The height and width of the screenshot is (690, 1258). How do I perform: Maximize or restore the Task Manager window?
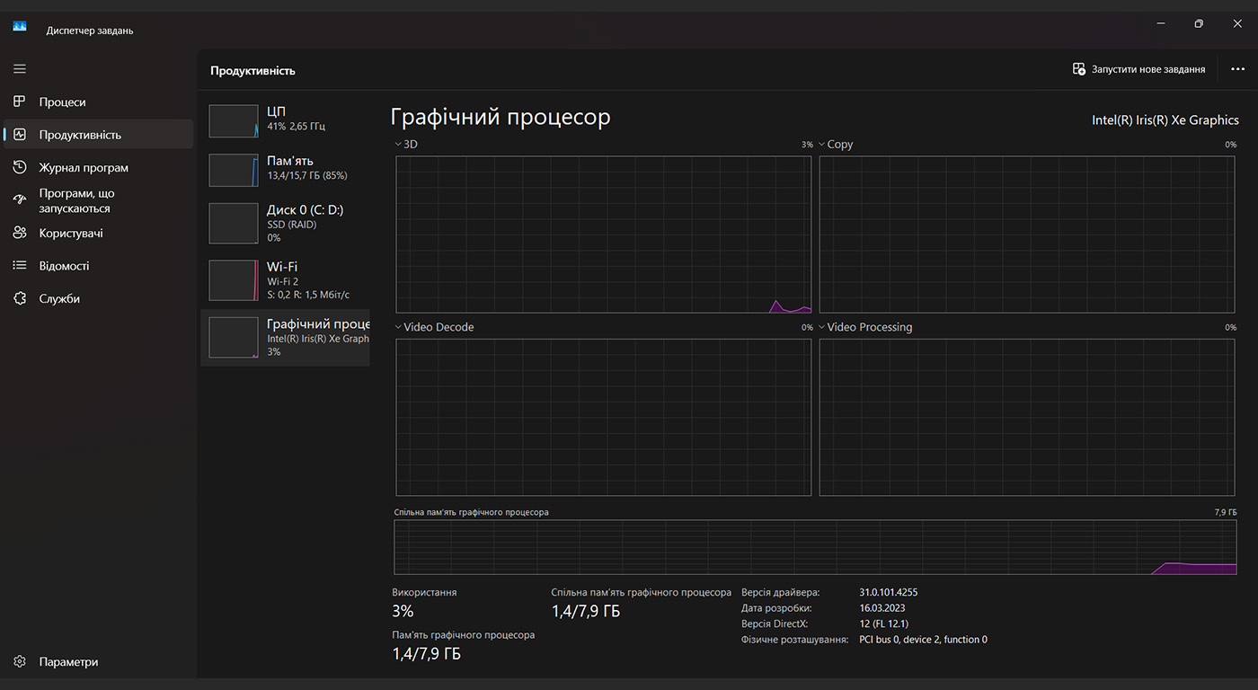click(x=1199, y=23)
